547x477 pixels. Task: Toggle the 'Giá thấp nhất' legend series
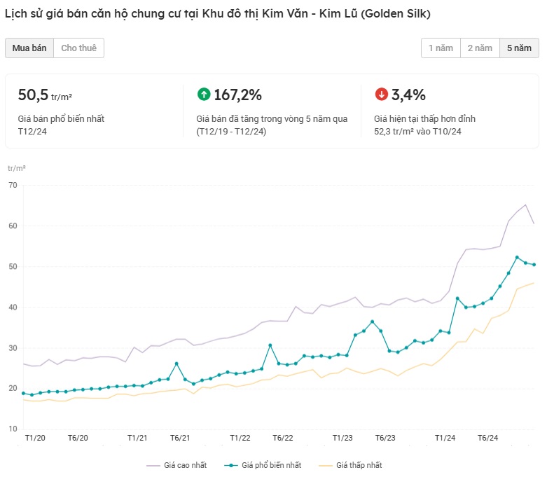(350, 465)
